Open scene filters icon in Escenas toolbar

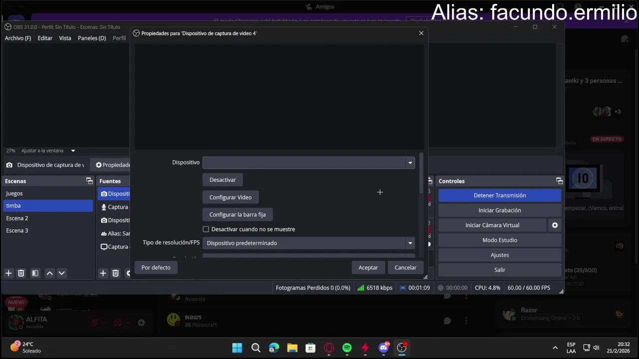35,273
